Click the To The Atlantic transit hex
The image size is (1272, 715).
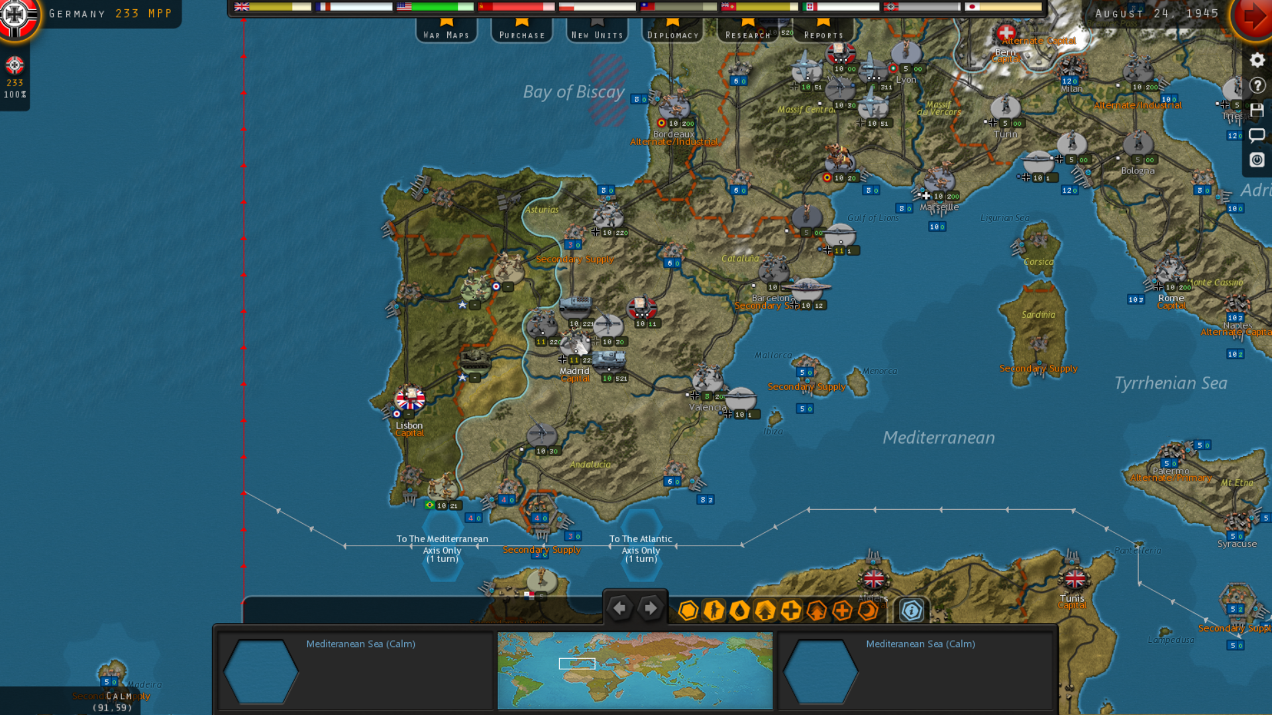point(641,546)
